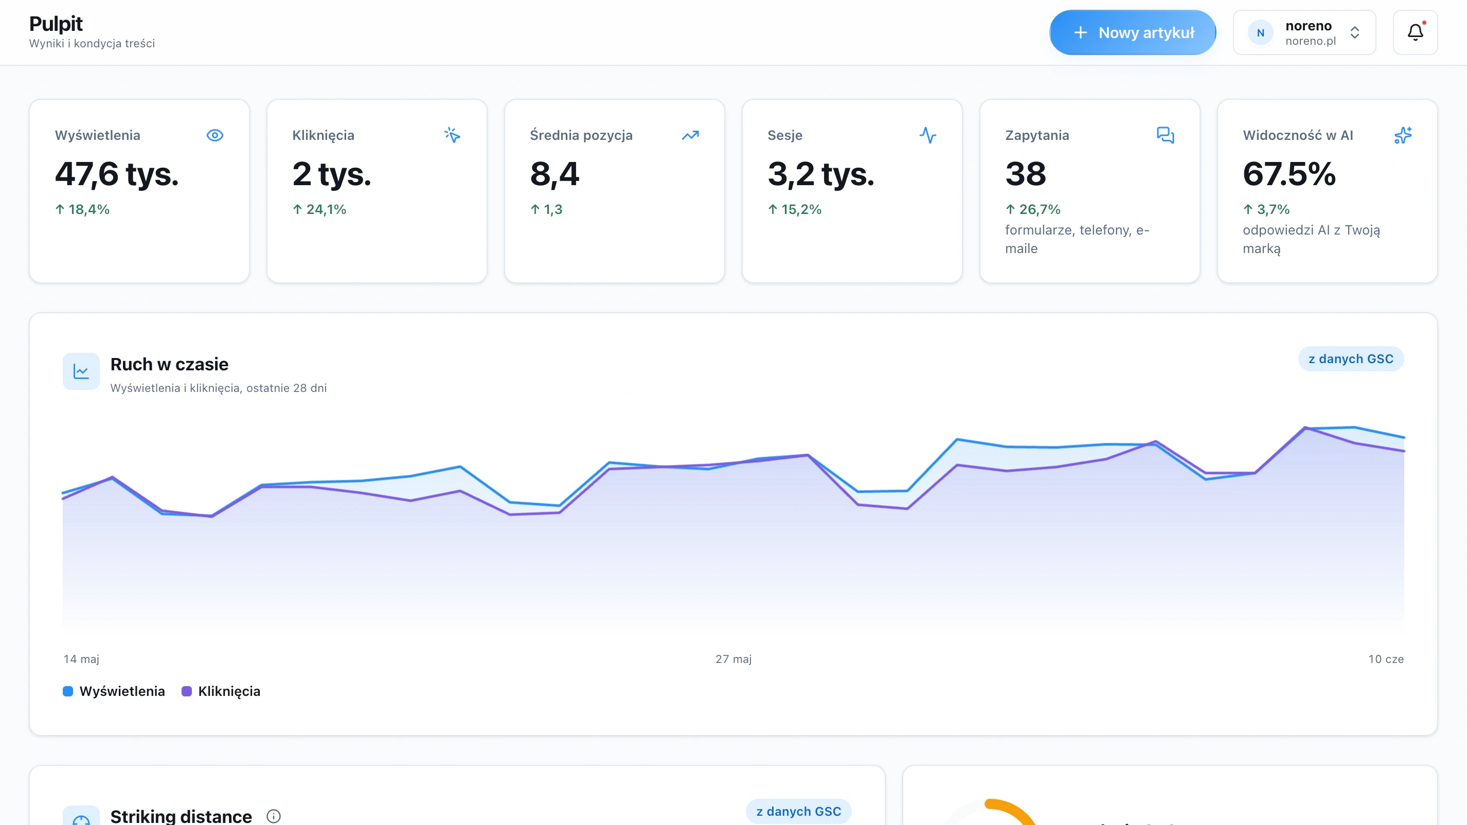Click the eye icon on Wyświetlenia card
1467x825 pixels.
214,135
